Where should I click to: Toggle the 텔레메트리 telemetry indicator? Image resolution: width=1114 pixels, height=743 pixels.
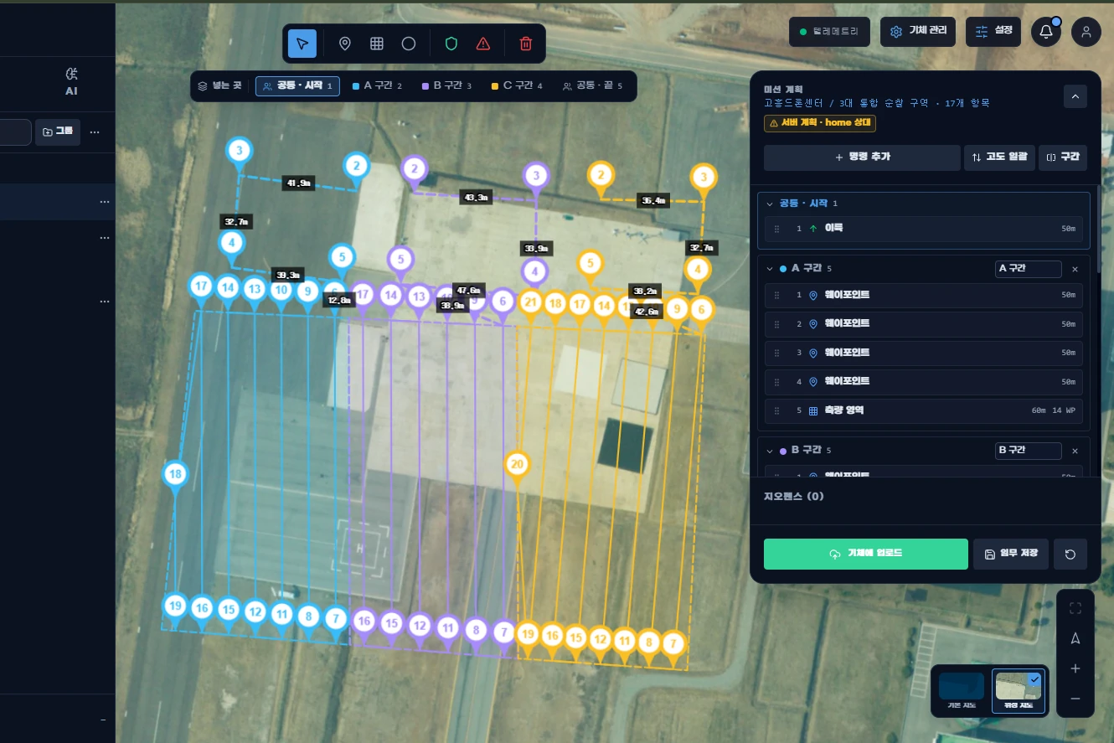tap(829, 32)
